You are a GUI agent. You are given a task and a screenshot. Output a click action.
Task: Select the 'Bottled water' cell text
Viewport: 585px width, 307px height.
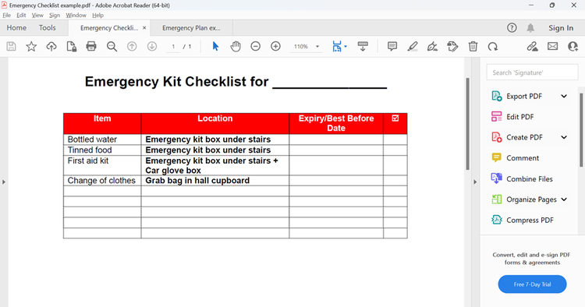[92, 139]
